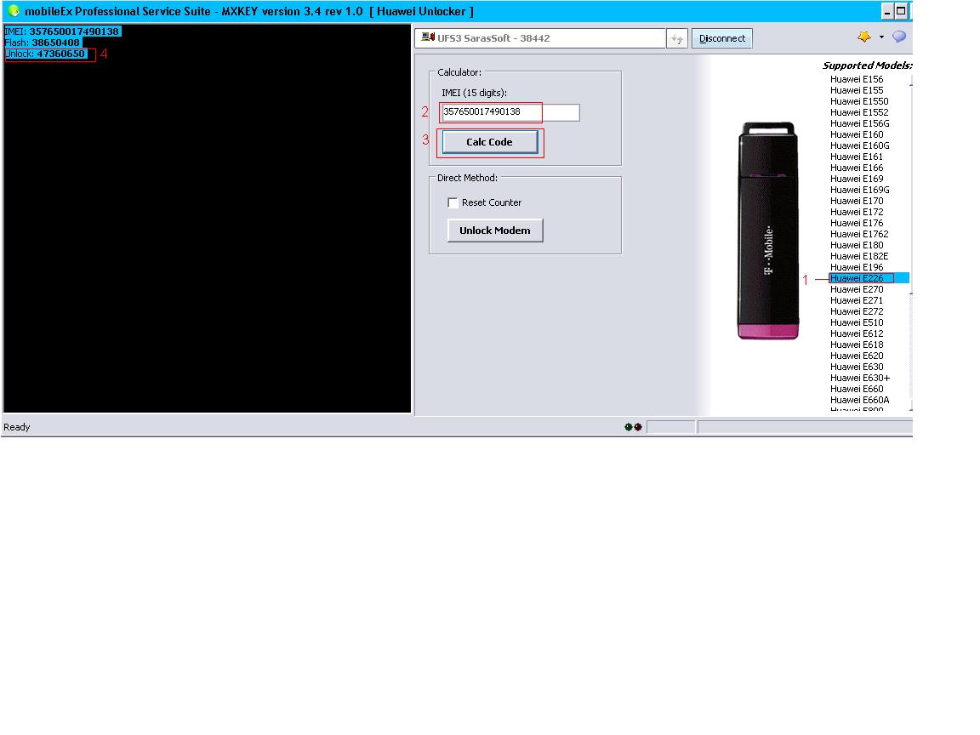Select Huawei E182E in the list
Screen dimensions: 980x735
click(858, 256)
